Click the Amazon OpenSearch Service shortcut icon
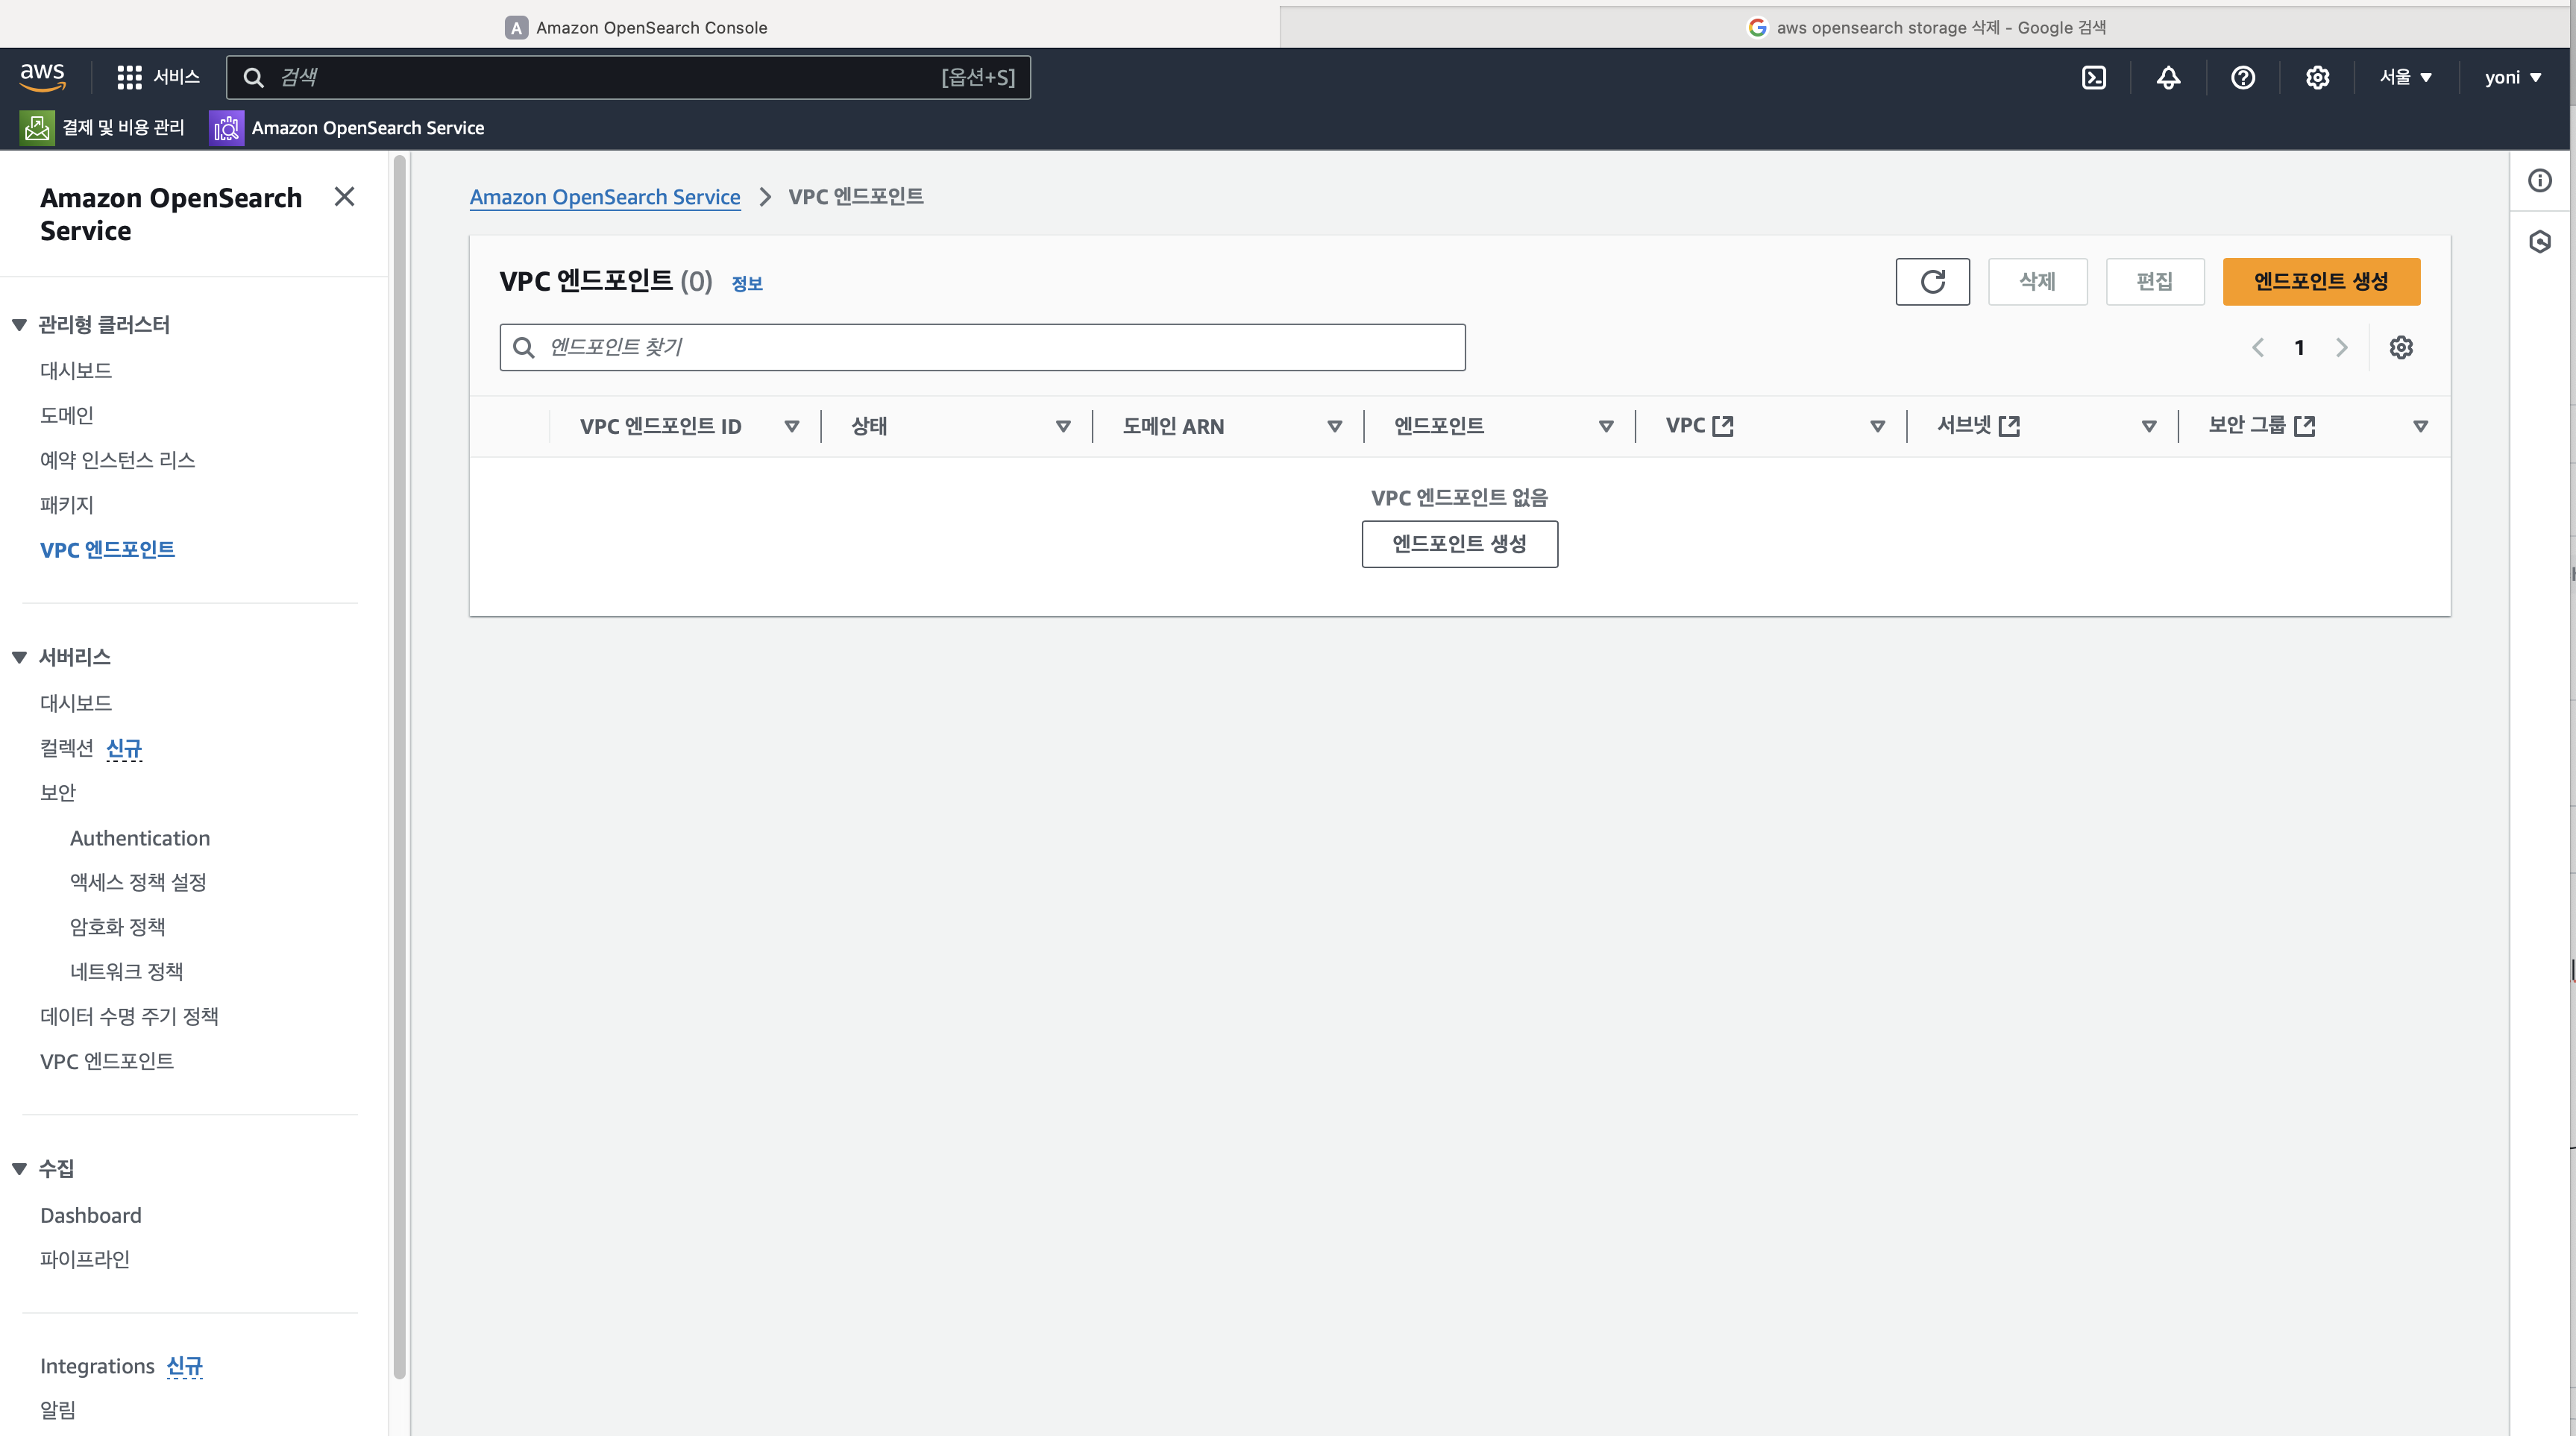This screenshot has width=2576, height=1436. click(x=227, y=128)
